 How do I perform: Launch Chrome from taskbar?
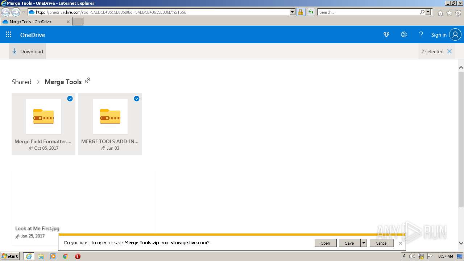tap(66, 256)
